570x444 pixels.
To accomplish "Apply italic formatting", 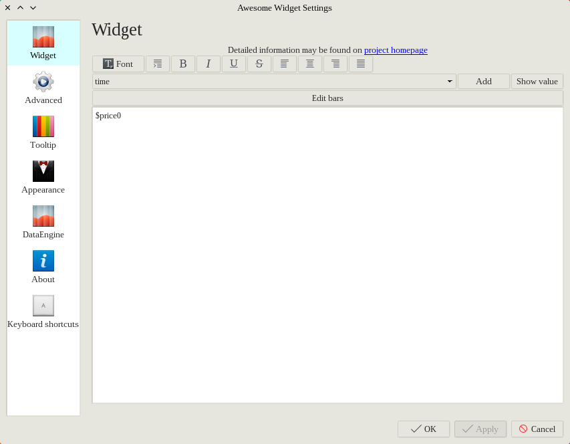I will click(x=208, y=64).
